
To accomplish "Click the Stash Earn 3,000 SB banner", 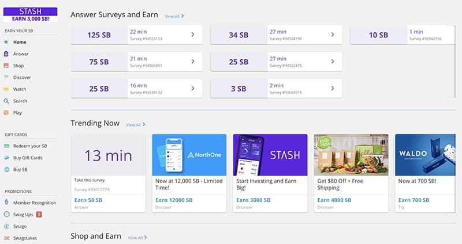I will (31, 15).
